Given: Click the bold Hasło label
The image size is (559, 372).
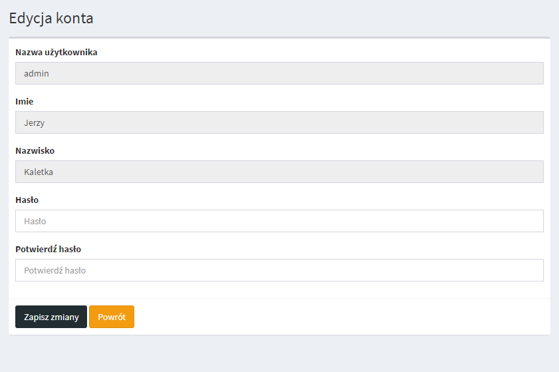Looking at the screenshot, I should 27,200.
